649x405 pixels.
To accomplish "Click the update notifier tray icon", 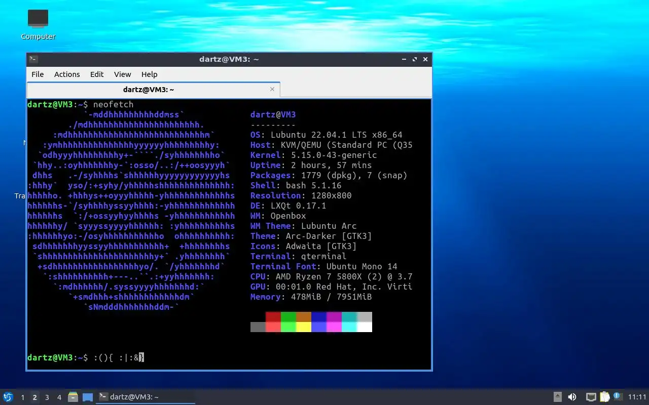I will (617, 396).
